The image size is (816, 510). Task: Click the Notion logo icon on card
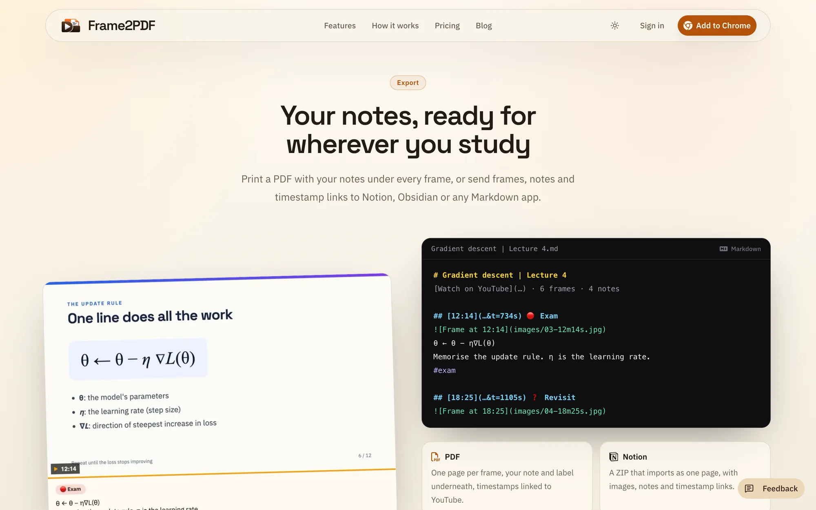pos(614,457)
